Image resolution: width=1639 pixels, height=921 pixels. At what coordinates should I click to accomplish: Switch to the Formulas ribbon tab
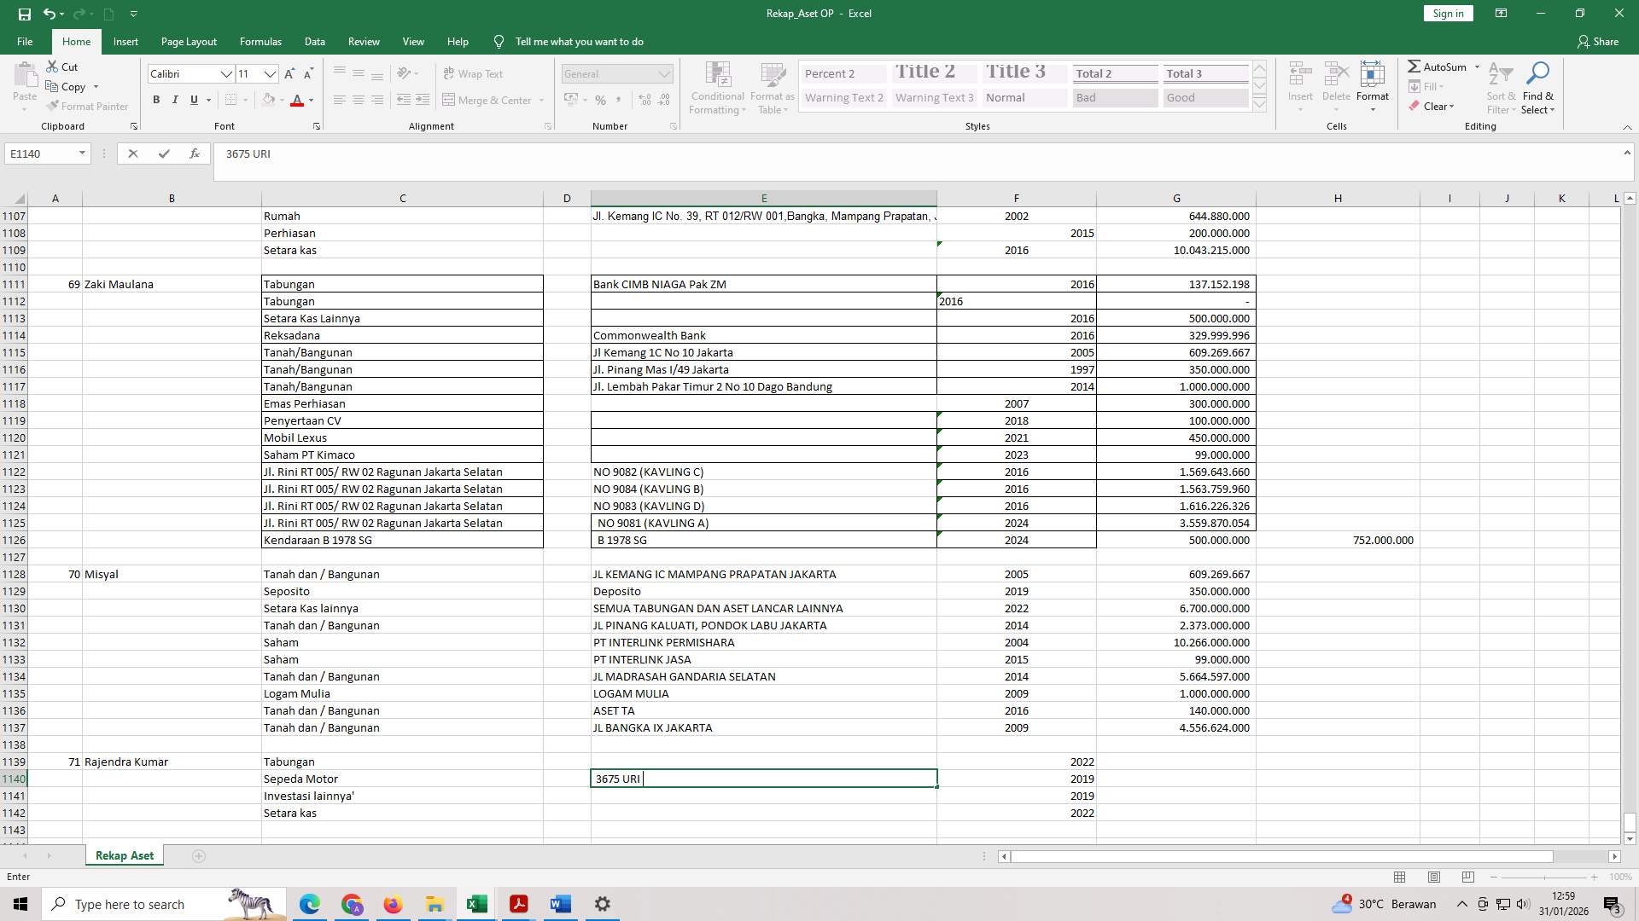(260, 41)
